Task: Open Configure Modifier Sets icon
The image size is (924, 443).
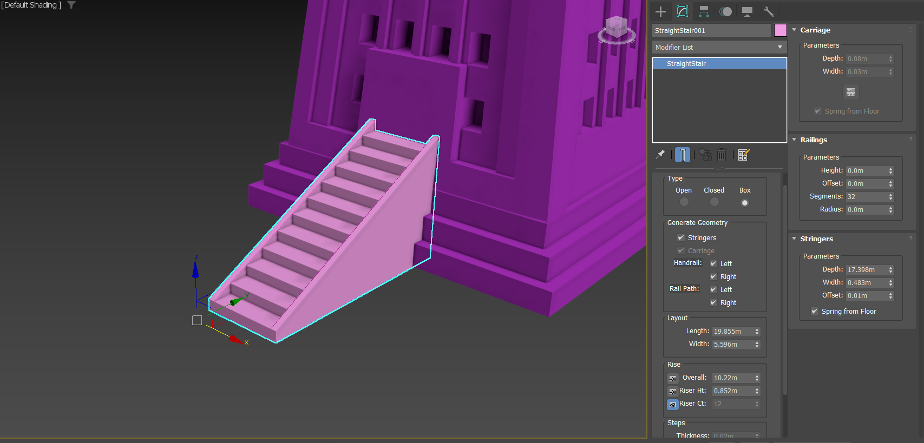Action: tap(743, 155)
